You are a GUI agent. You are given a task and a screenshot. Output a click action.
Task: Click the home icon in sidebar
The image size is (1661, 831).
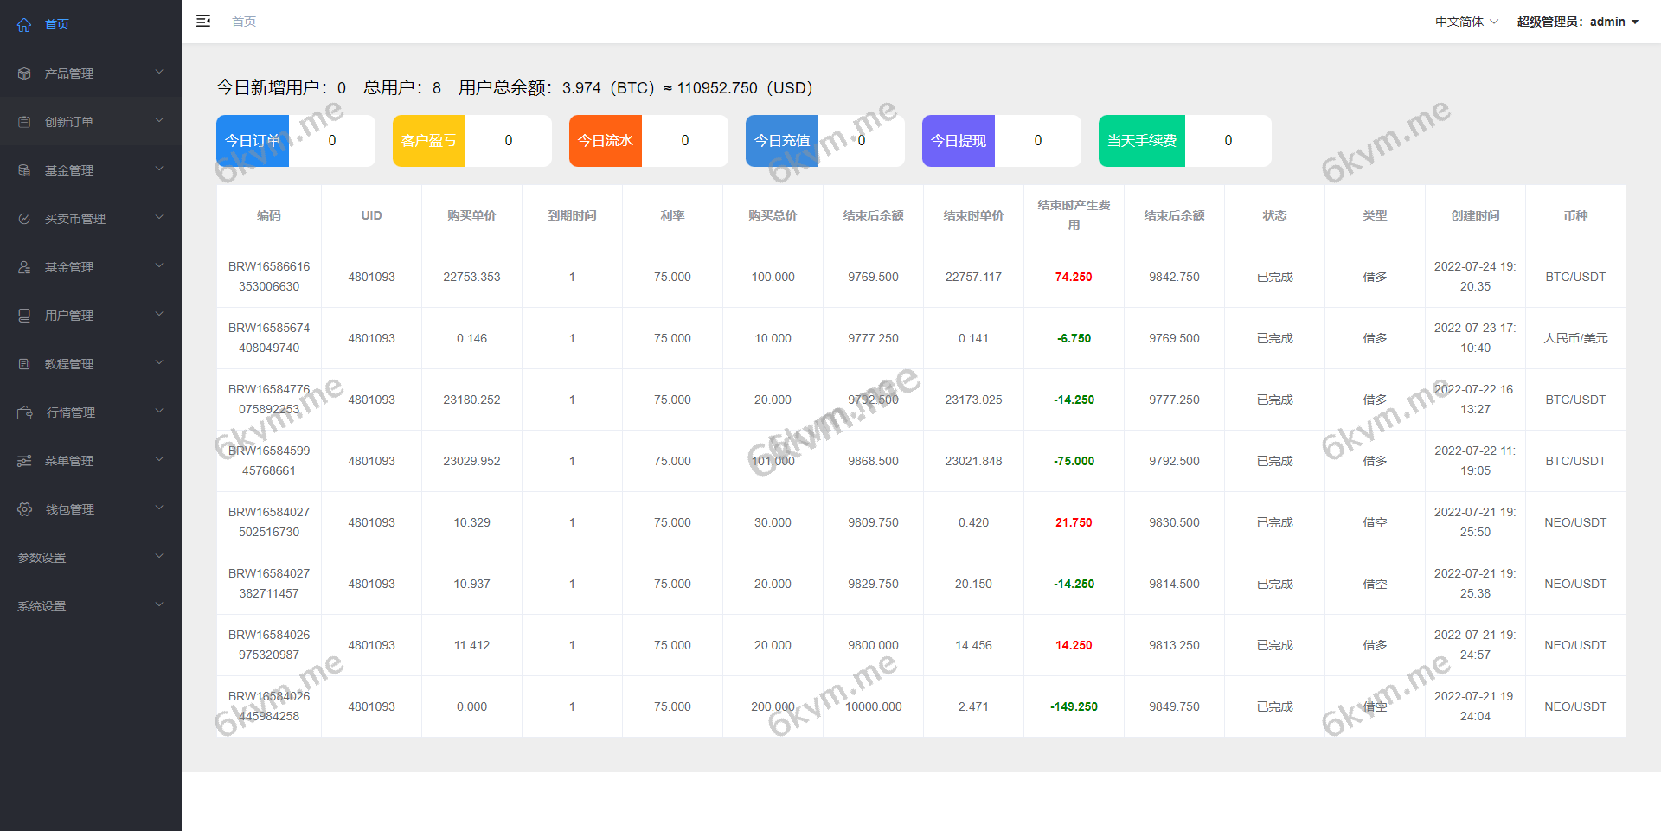point(24,25)
